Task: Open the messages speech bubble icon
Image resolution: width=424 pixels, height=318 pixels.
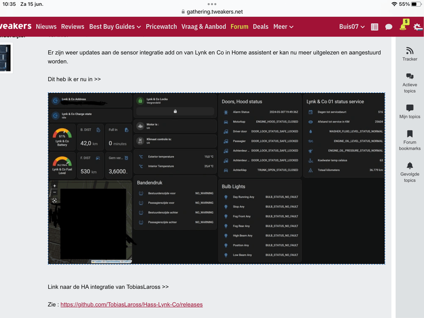Action: (x=388, y=27)
